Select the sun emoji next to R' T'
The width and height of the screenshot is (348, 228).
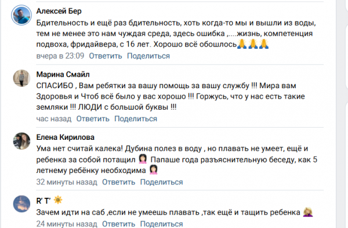point(58,200)
